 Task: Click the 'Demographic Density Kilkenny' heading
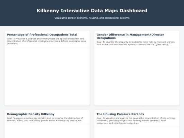pyautogui.click(x=31, y=114)
